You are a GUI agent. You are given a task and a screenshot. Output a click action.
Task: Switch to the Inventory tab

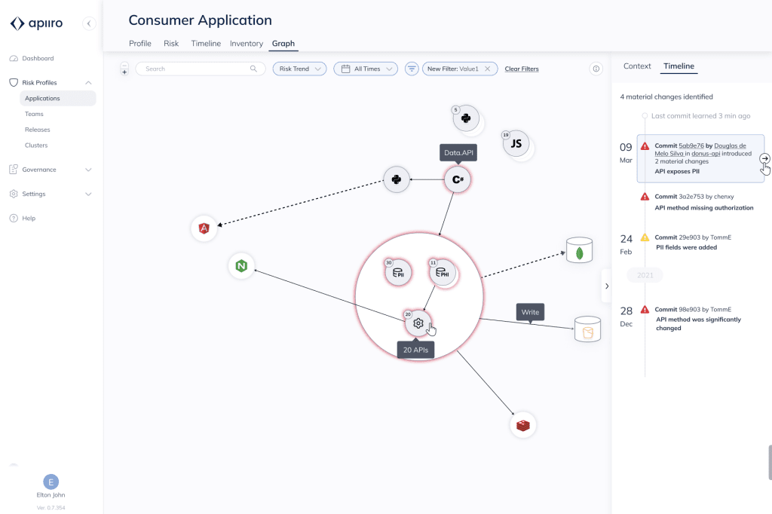246,44
